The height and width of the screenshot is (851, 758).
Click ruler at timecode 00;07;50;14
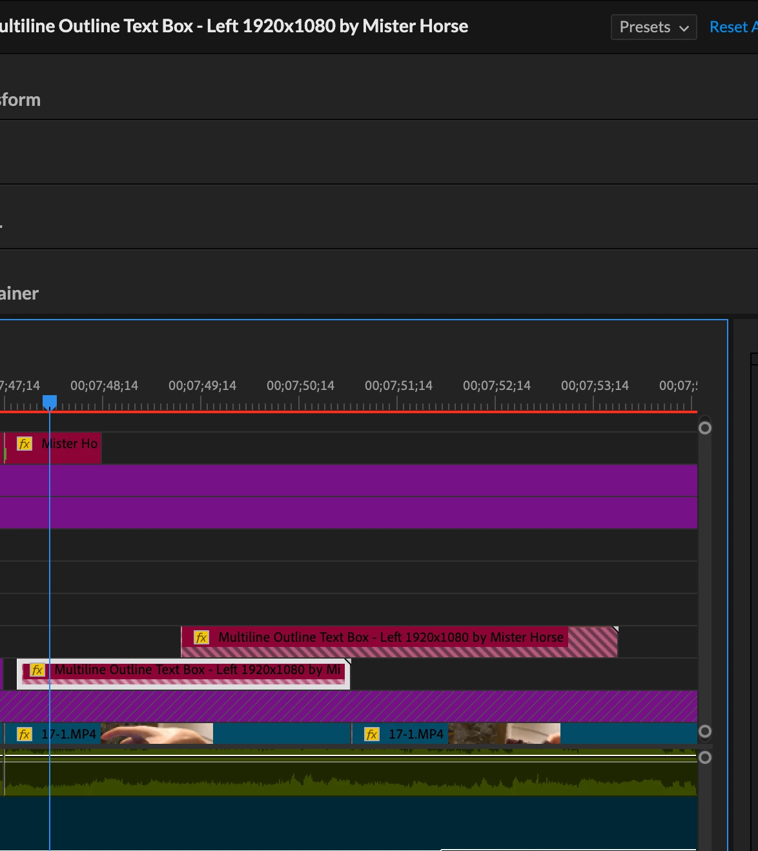point(300,385)
